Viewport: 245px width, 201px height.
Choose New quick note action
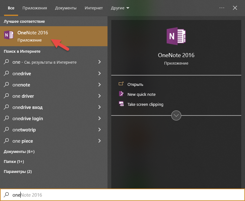point(141,94)
